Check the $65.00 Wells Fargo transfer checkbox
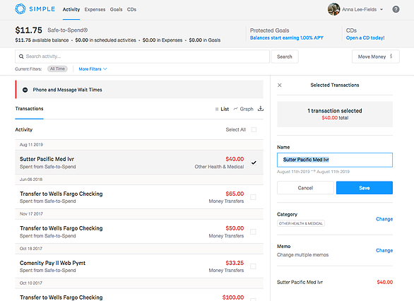The width and height of the screenshot is (414, 301). (x=253, y=197)
